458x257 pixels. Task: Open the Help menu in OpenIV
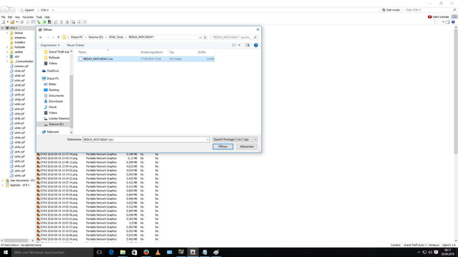point(47,17)
